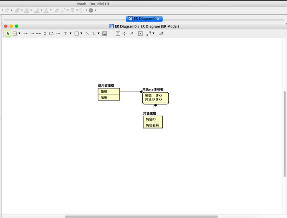Click the yellow minimize button of diagram window
The width and height of the screenshot is (287, 218).
[11, 26]
